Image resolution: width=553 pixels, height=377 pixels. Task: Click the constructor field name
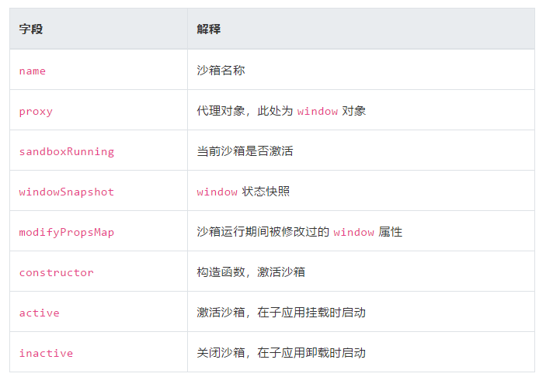tap(56, 272)
